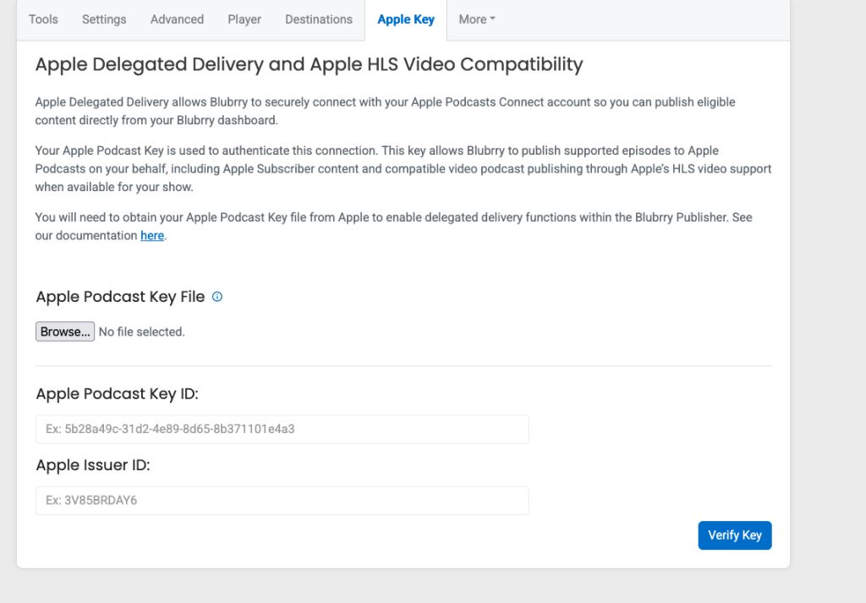
Task: Open the More dropdown menu
Action: tap(477, 19)
